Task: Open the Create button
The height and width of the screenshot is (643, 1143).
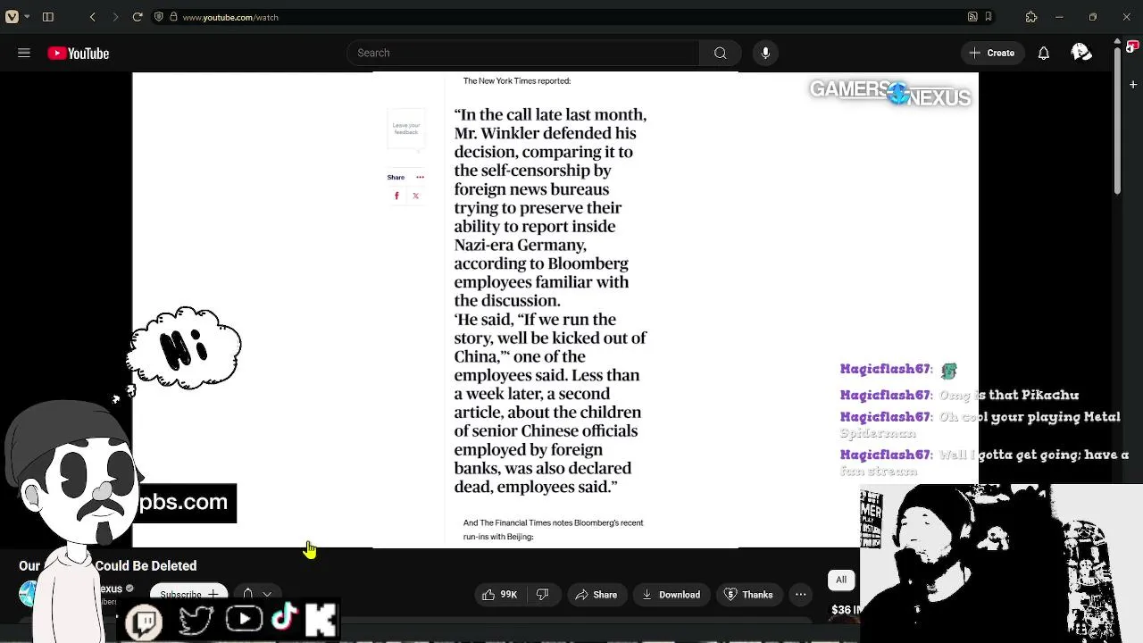Action: coord(992,53)
